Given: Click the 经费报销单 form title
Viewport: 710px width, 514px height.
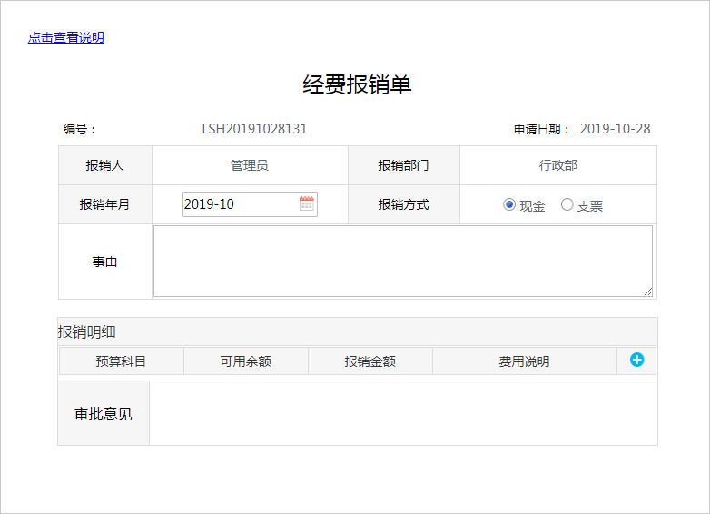Looking at the screenshot, I should (x=357, y=84).
